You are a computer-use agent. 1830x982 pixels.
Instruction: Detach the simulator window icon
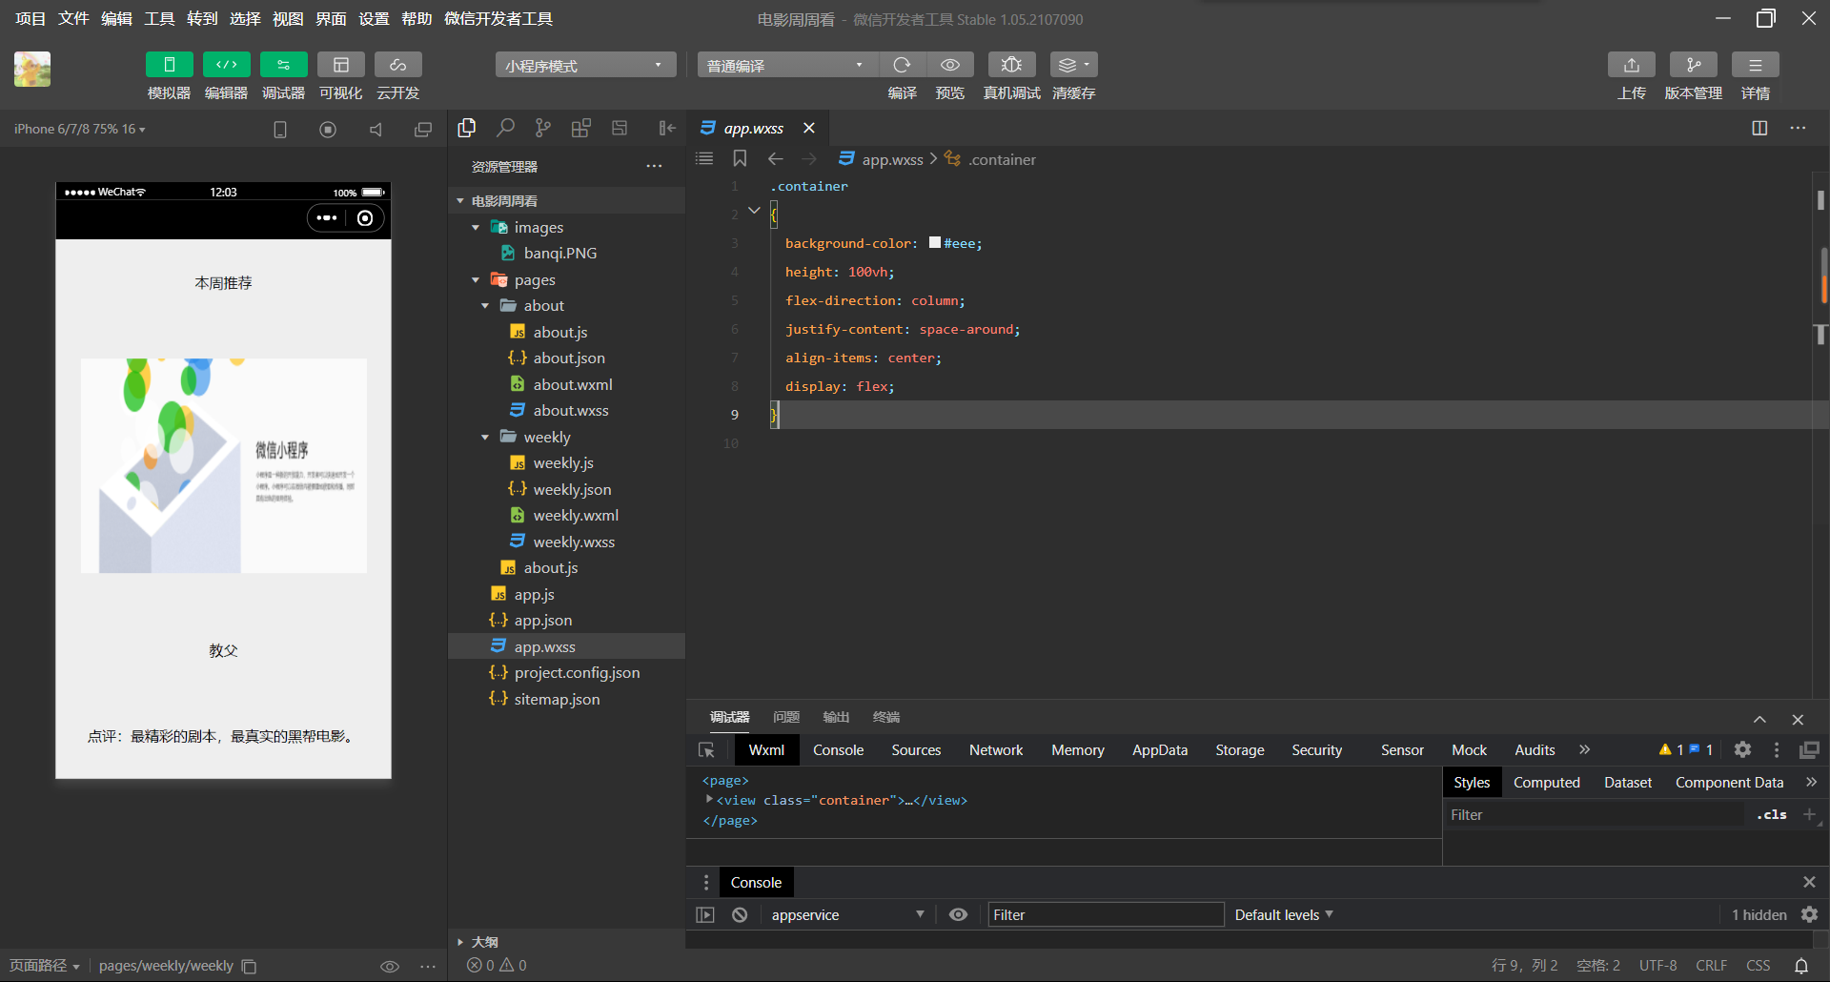[x=423, y=129]
